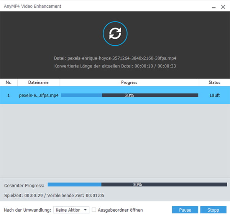Minimize the AnyMP4 Video Enhancement window
The height and width of the screenshot is (219, 230).
tap(214, 7)
